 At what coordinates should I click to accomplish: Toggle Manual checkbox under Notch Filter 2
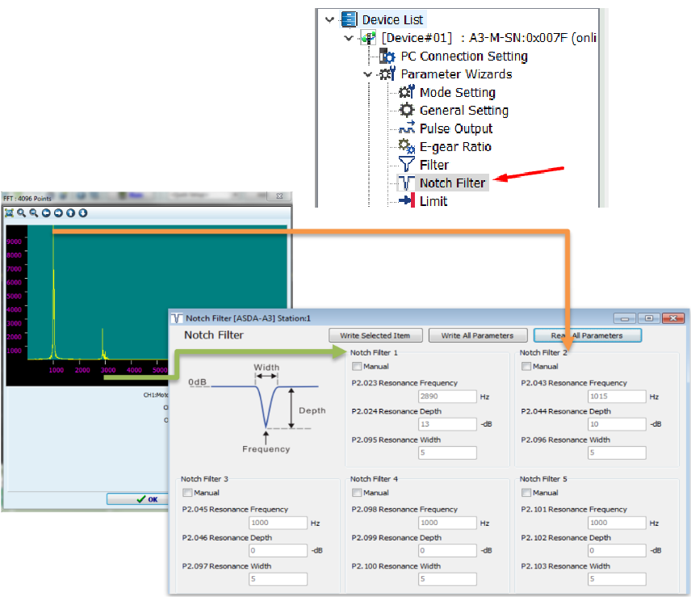[526, 367]
